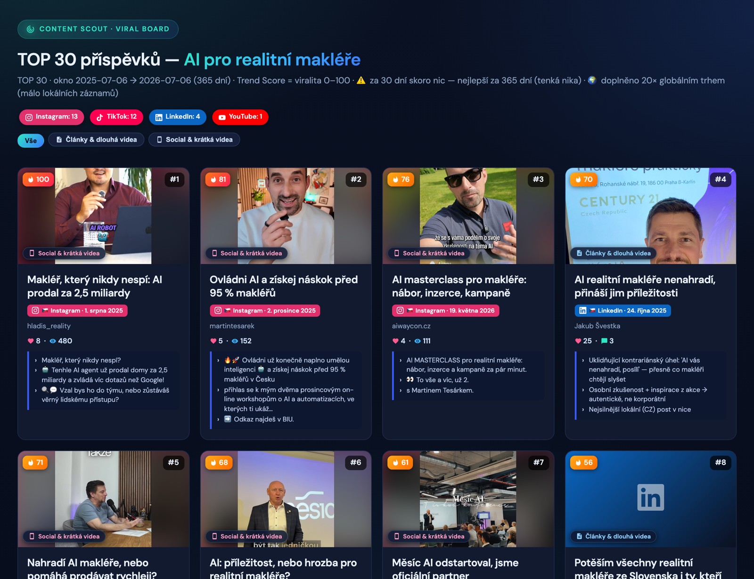
Task: Open title Ovládni AI a získej náskok
Action: [x=284, y=286]
